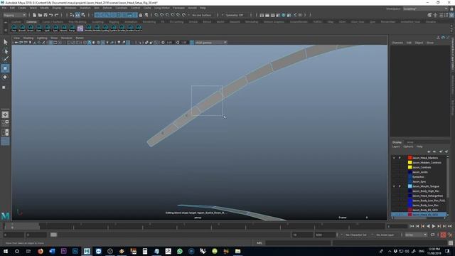Pick the Paint selection brush tool
Viewport: 455px width, 256px height.
click(x=6, y=59)
